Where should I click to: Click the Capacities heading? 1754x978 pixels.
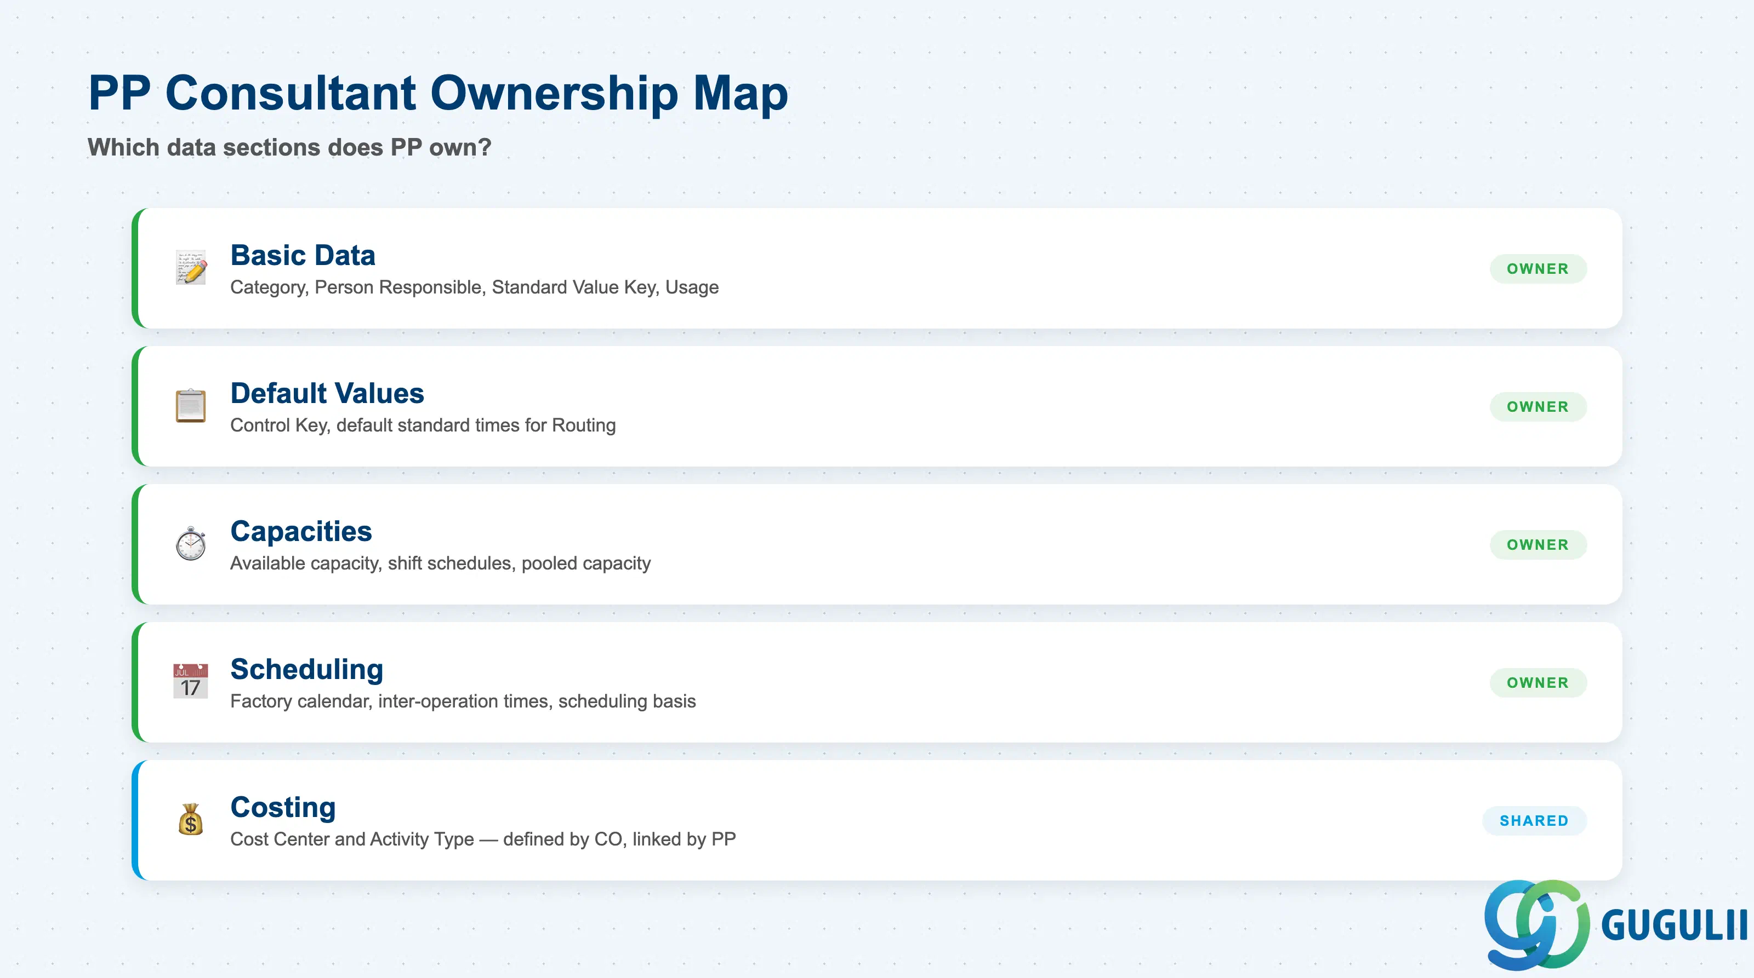(301, 532)
